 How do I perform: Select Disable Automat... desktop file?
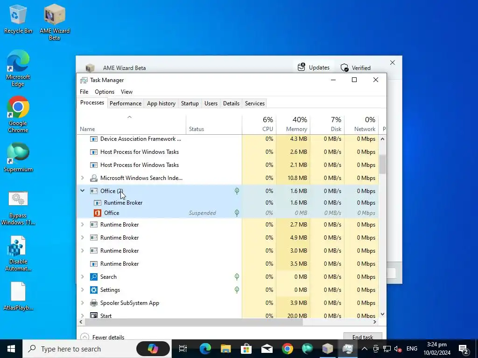(x=18, y=254)
